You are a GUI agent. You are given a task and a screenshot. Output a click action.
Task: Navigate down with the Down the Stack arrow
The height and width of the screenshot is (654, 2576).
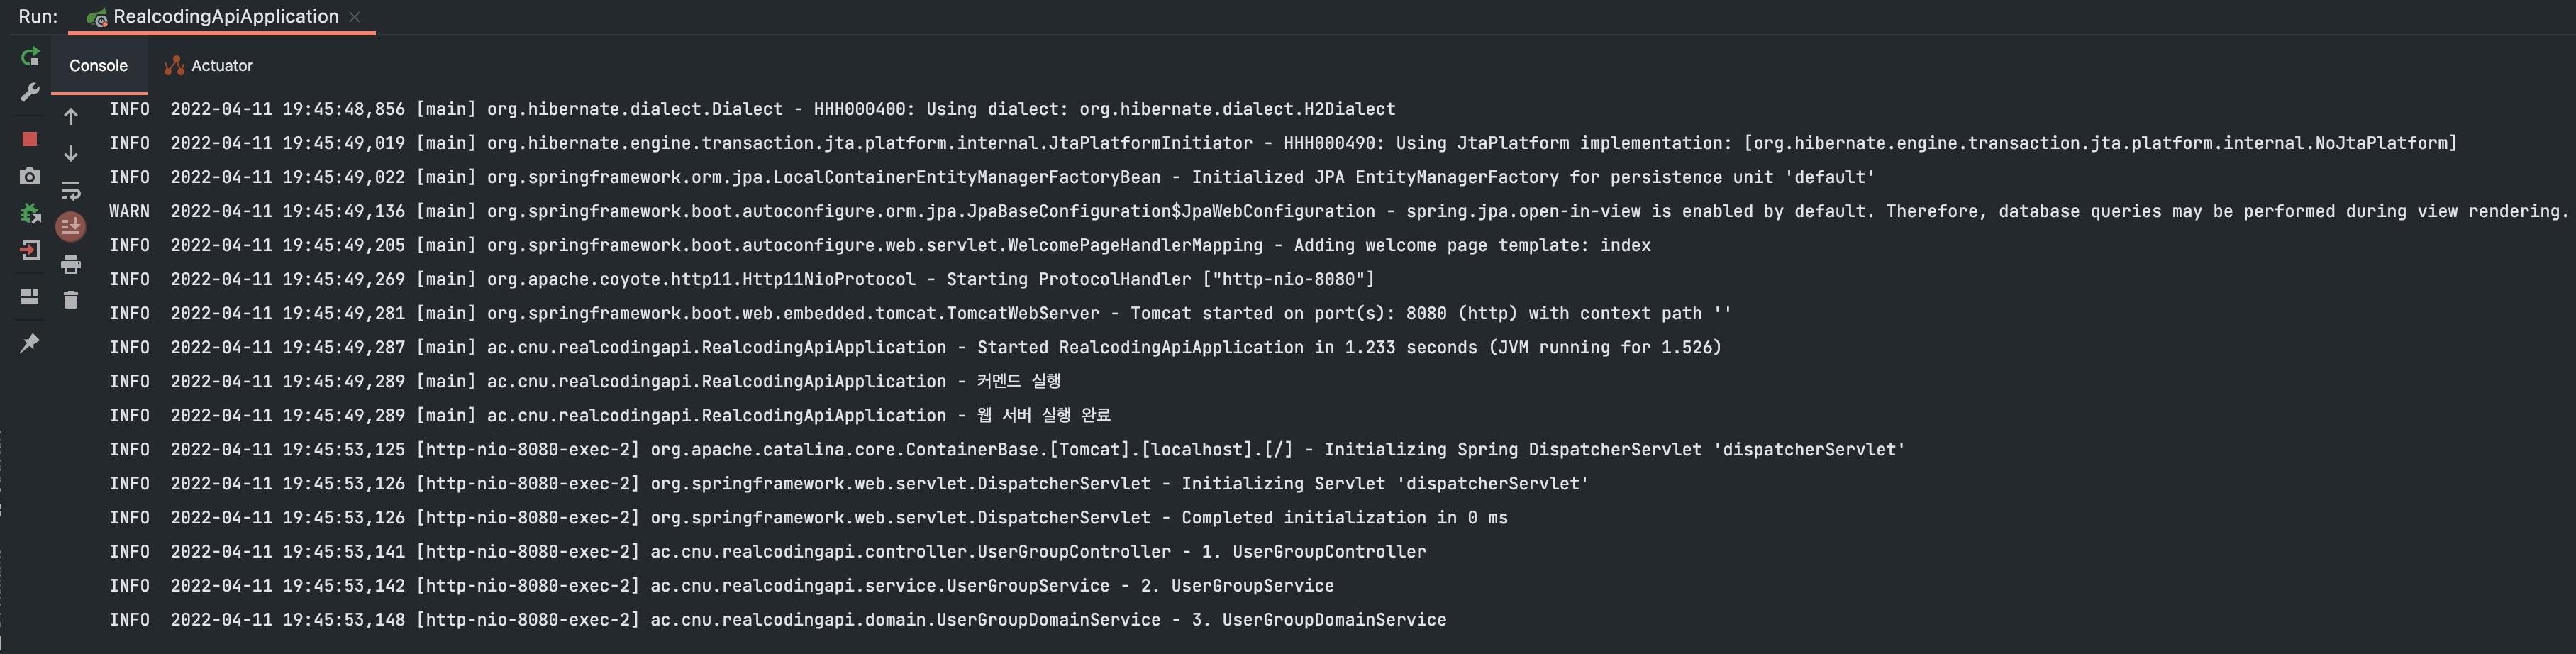coord(70,153)
